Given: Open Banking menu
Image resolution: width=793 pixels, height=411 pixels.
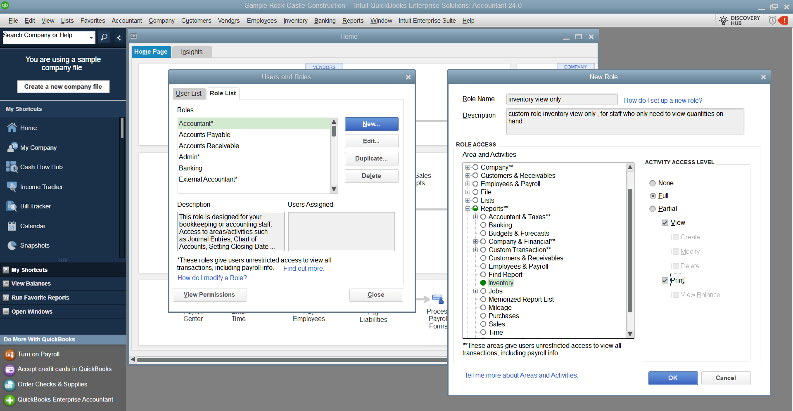Looking at the screenshot, I should (325, 21).
